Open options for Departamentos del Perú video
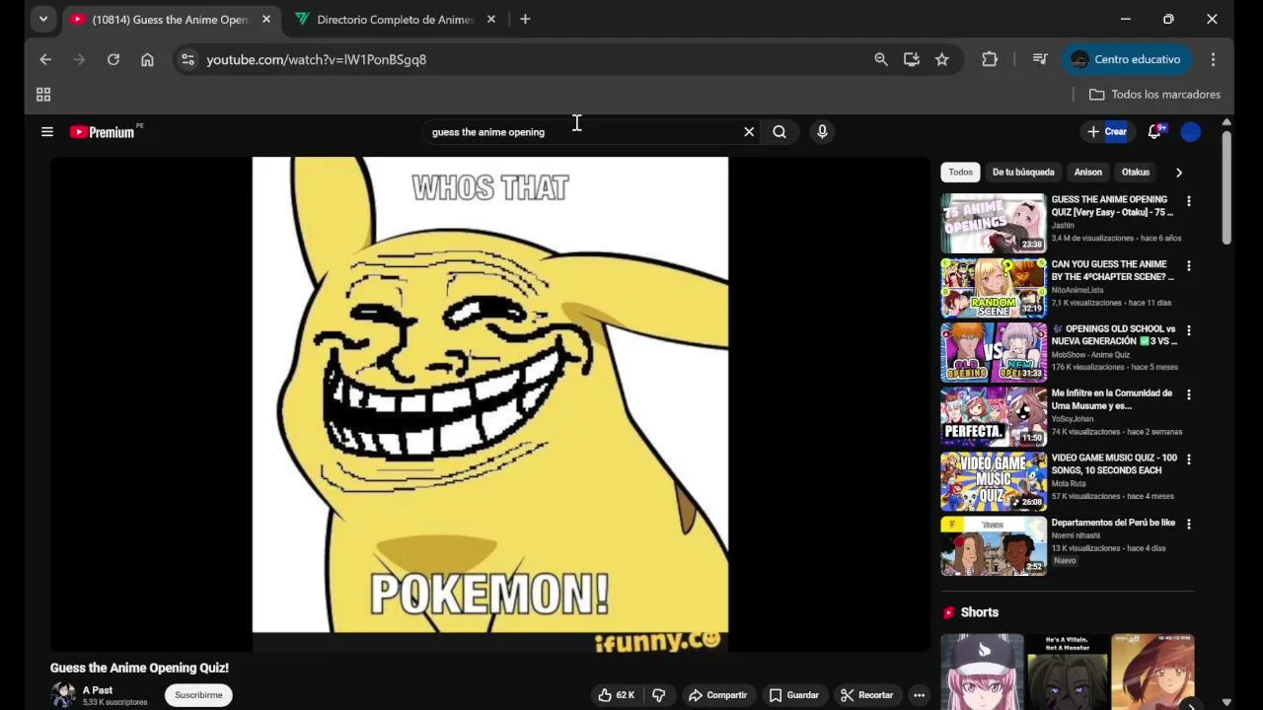 coord(1188,524)
